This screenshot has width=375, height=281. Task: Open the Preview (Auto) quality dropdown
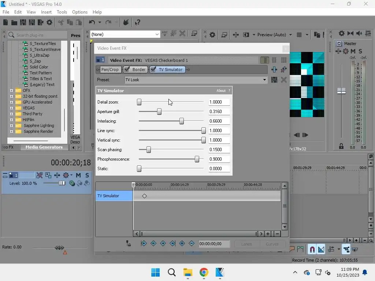click(290, 35)
